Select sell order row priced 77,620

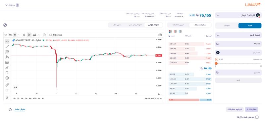190,44
